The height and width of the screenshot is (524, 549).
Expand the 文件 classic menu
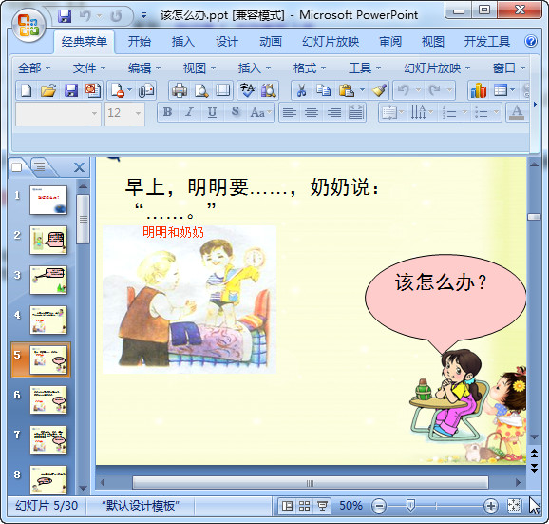click(x=89, y=68)
